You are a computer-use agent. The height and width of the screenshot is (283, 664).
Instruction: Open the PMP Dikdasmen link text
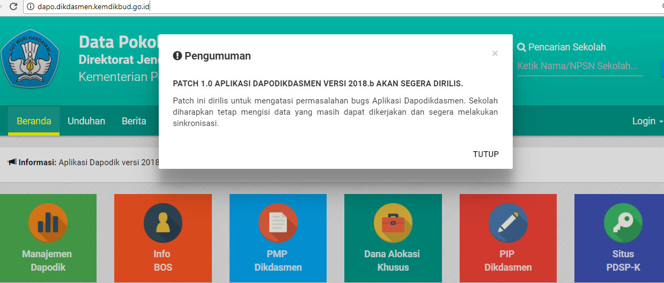click(278, 260)
